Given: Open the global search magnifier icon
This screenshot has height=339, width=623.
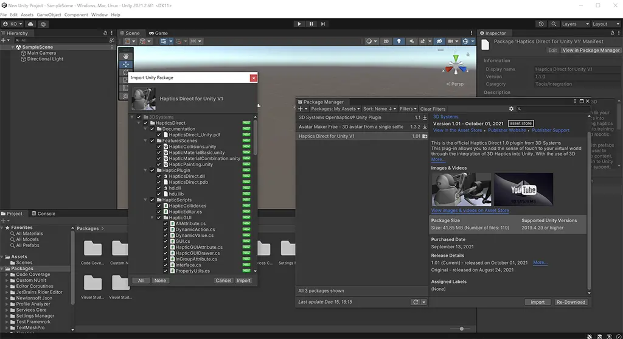Looking at the screenshot, I should click(554, 24).
